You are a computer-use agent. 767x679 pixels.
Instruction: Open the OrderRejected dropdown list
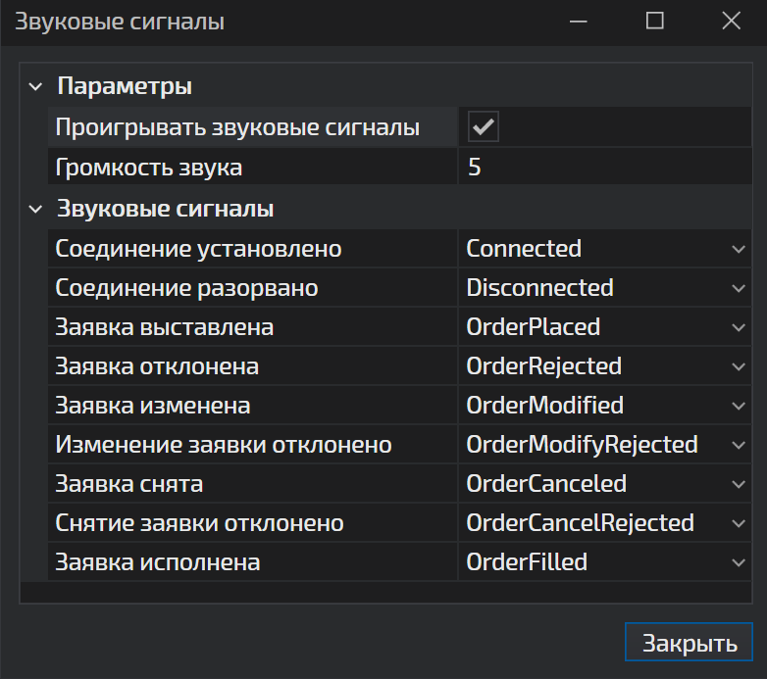(x=739, y=366)
